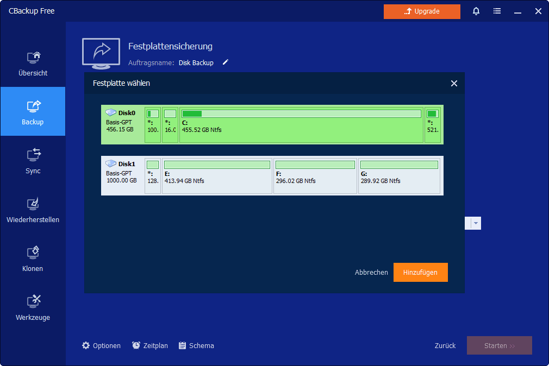Open Zeitplan schedule settings
The width and height of the screenshot is (549, 366).
150,345
